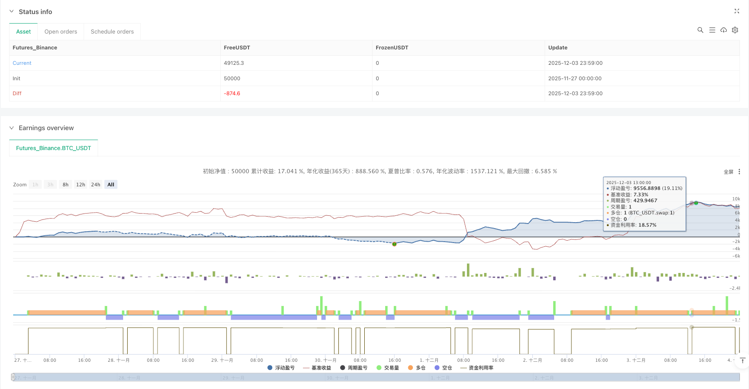This screenshot has width=749, height=389.
Task: Open the table settings gear icon
Action: 735,30
